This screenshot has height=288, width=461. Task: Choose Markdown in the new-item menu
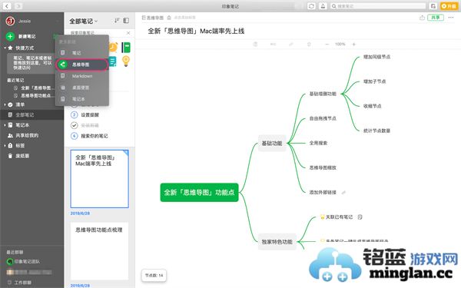click(82, 76)
